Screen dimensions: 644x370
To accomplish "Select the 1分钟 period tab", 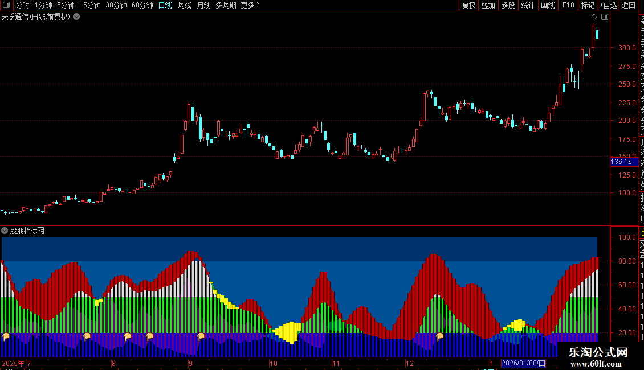I will pos(43,5).
